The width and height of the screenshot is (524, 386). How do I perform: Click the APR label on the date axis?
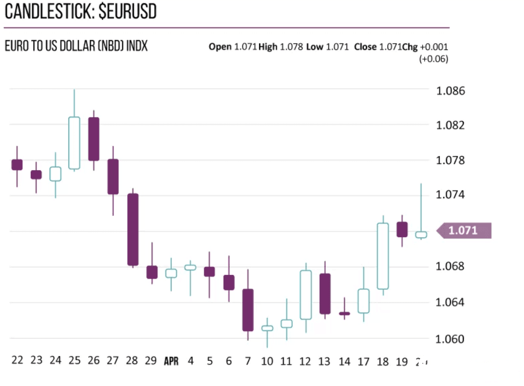(x=171, y=361)
